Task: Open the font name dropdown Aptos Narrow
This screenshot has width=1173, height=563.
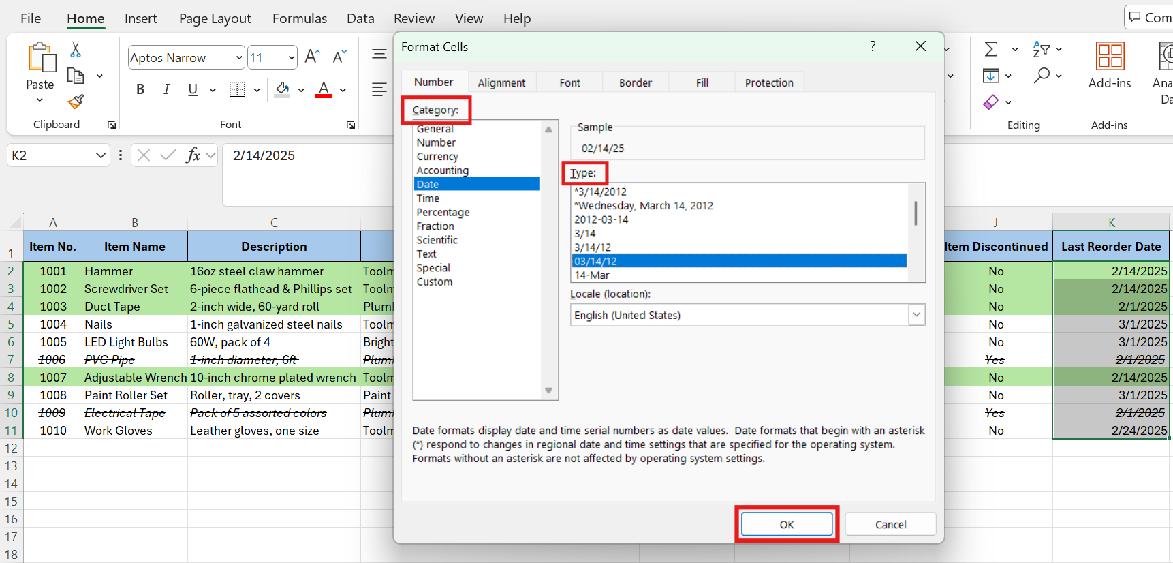Action: pos(238,58)
